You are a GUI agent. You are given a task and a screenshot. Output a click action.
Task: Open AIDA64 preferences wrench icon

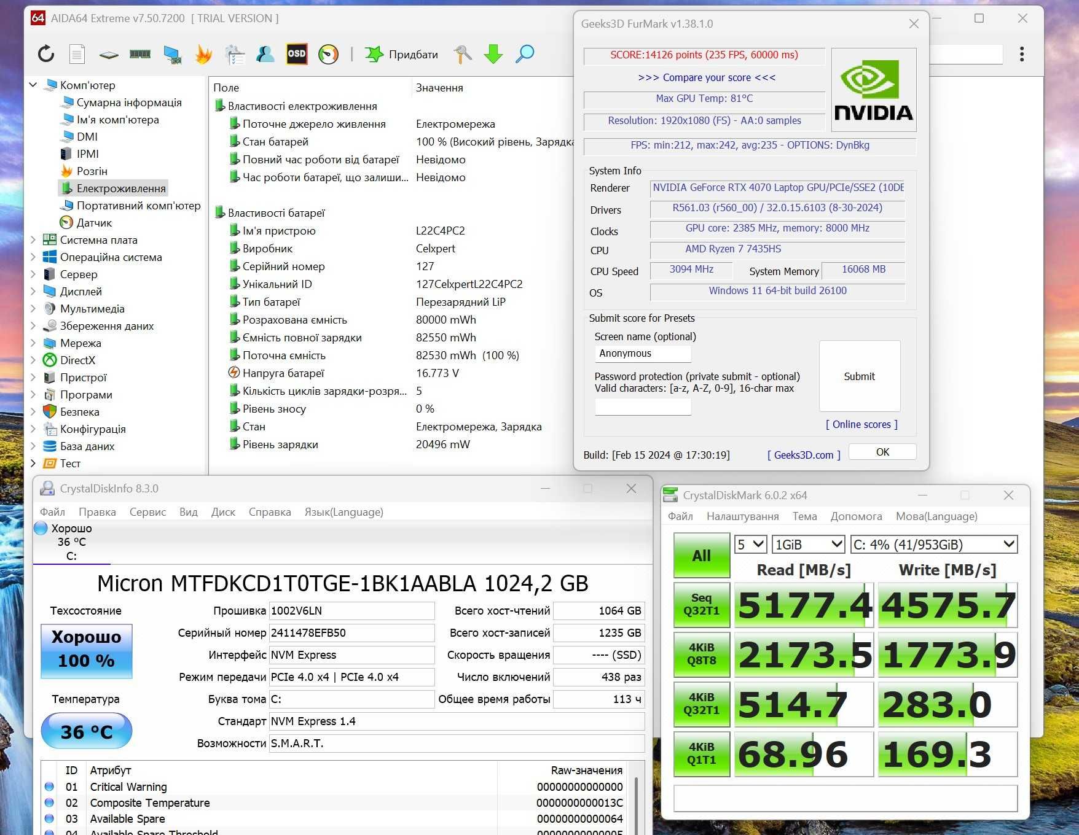pyautogui.click(x=462, y=54)
